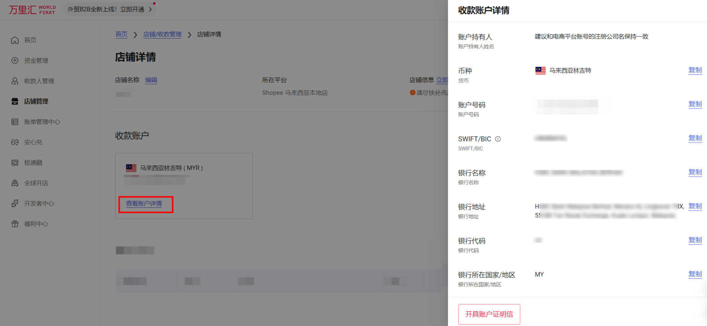Click the store management shop icon
Viewport: 707px width, 326px height.
click(x=15, y=101)
